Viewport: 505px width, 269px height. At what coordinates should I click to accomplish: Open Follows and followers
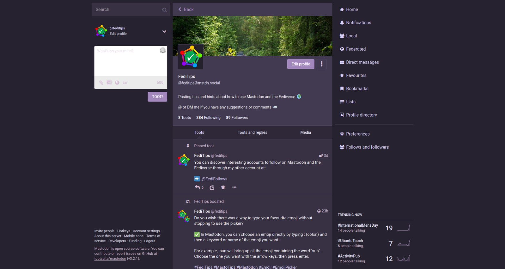(364, 147)
